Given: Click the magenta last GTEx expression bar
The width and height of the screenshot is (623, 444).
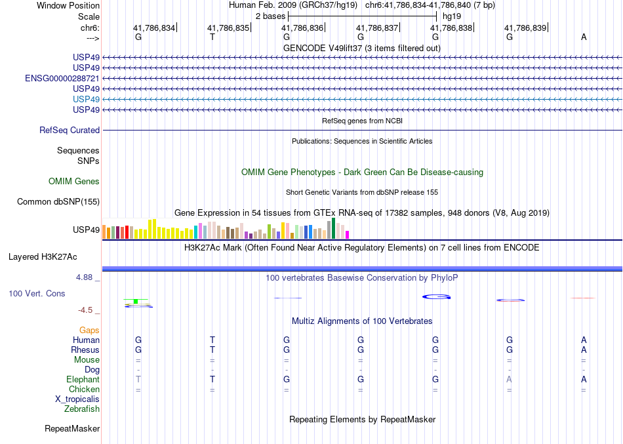Looking at the screenshot, I should tap(348, 235).
